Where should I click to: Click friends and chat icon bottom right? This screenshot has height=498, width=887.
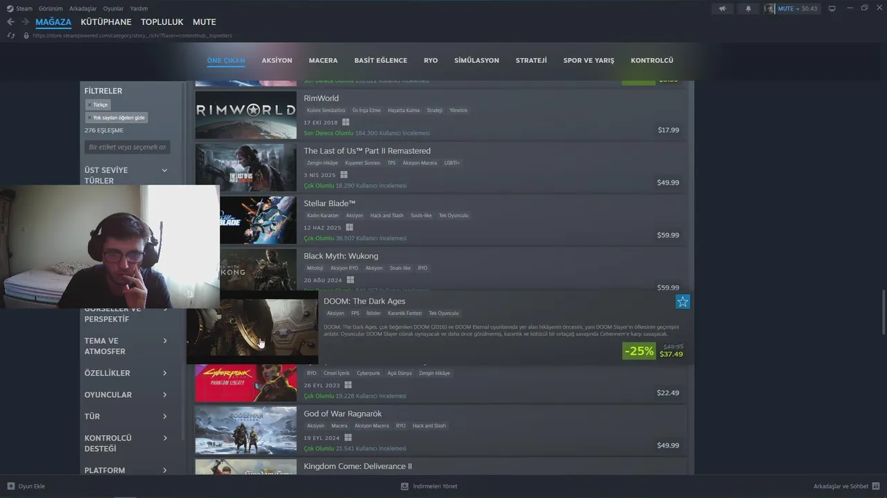click(x=876, y=486)
